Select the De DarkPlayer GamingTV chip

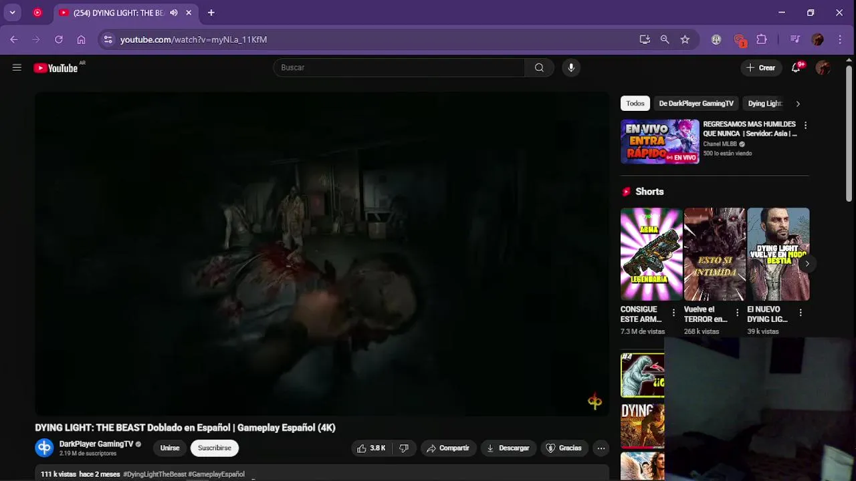696,104
